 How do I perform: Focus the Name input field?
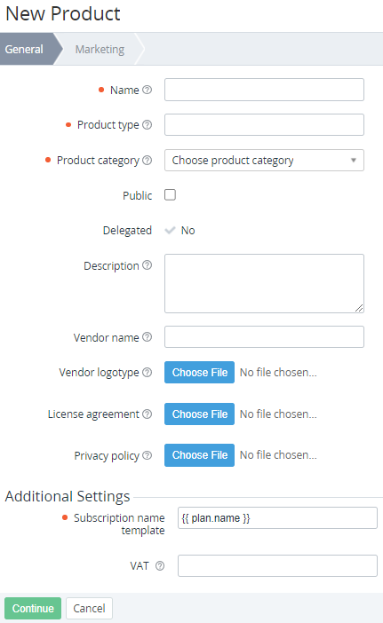click(264, 90)
